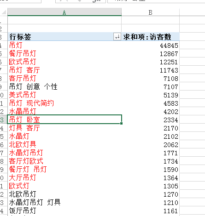Click the value 1364
The width and height of the screenshot is (205, 216).
pos(171,178)
